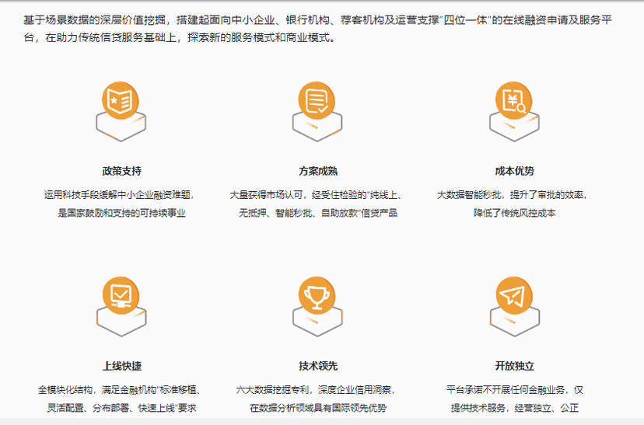This screenshot has width=644, height=425.
Task: Click text 运用科技手段缓解中小企业融资难题
Action: click(x=117, y=195)
